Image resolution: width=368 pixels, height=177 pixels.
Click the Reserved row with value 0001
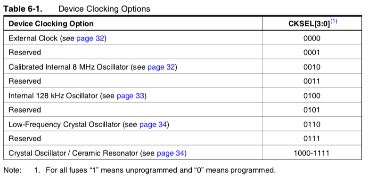[x=183, y=52]
